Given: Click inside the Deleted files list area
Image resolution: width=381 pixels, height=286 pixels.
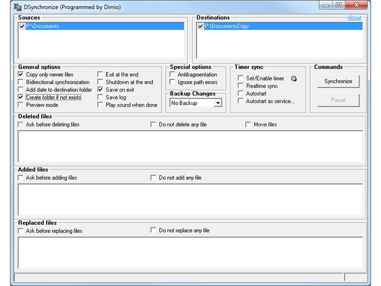Looking at the screenshot, I should (x=190, y=146).
